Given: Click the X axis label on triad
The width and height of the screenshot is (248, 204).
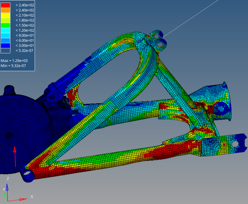Looking at the screenshot, I should 32,197.
